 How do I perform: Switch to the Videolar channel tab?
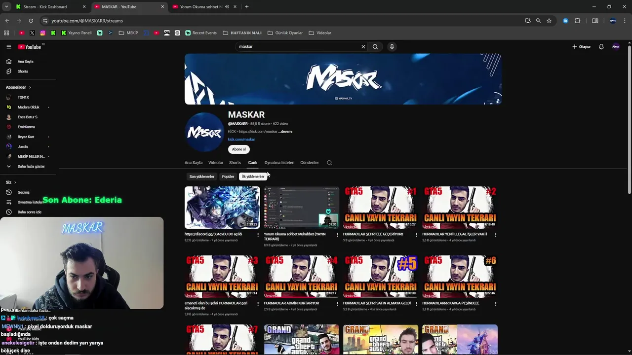tap(216, 163)
